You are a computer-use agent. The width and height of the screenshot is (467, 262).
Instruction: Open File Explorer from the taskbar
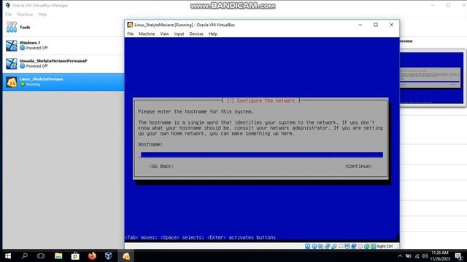(58, 255)
